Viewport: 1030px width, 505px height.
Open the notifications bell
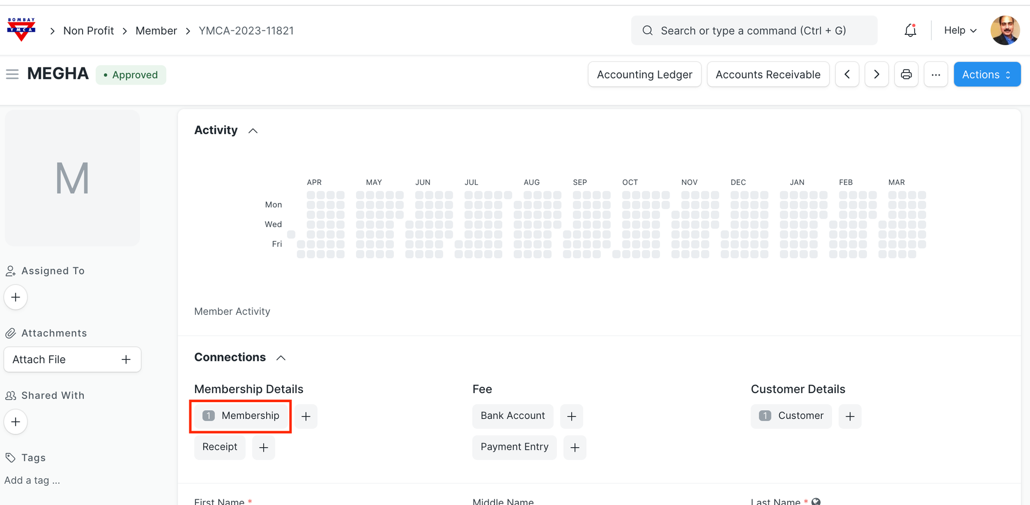(910, 31)
